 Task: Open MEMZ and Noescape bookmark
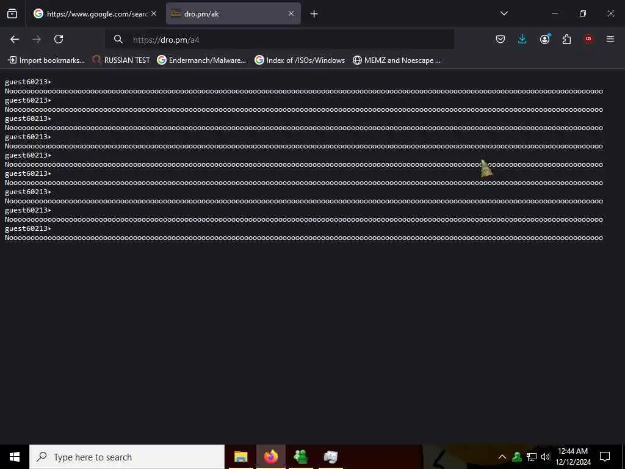397,60
